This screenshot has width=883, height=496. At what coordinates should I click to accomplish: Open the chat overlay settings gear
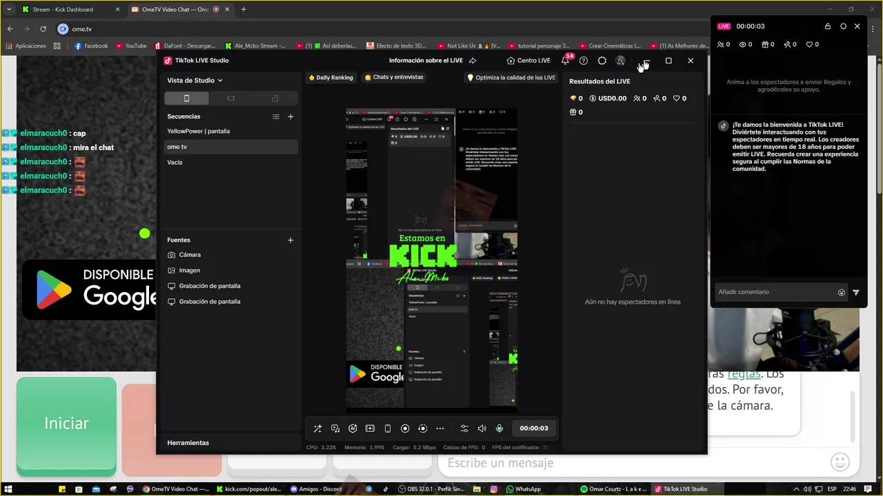pos(843,26)
